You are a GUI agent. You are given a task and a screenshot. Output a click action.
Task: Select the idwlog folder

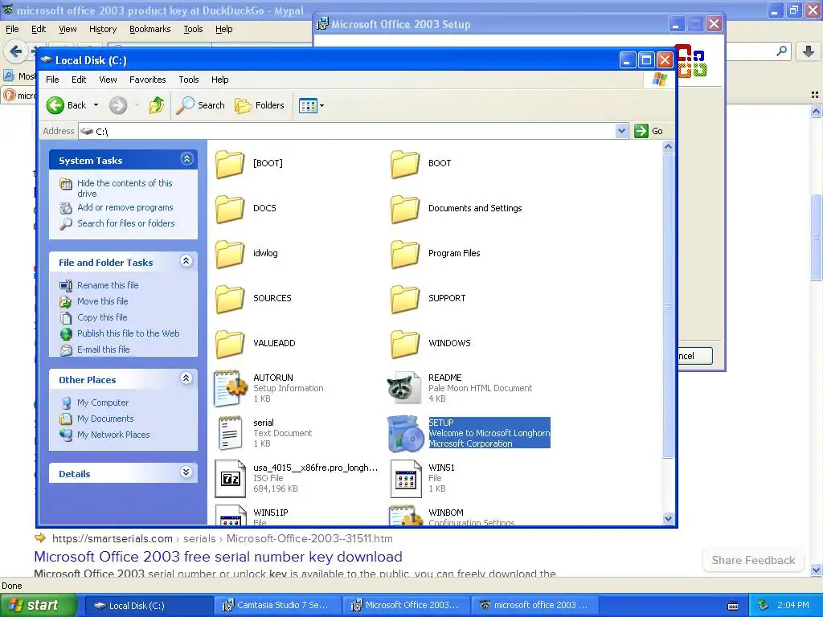pos(230,254)
